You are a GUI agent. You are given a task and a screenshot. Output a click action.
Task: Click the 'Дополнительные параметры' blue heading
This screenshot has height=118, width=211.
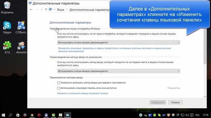coord(70,23)
